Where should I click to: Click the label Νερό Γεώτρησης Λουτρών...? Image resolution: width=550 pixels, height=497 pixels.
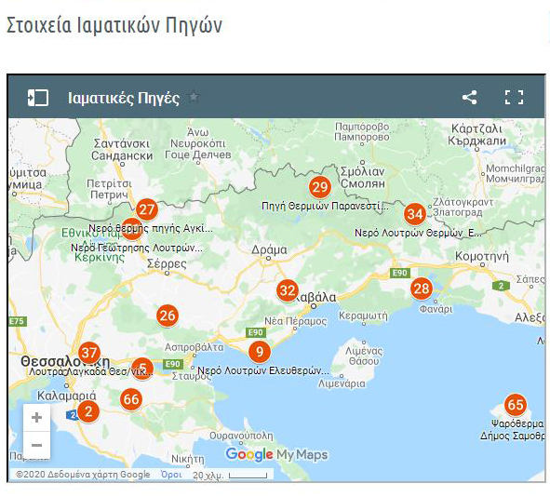(x=137, y=248)
